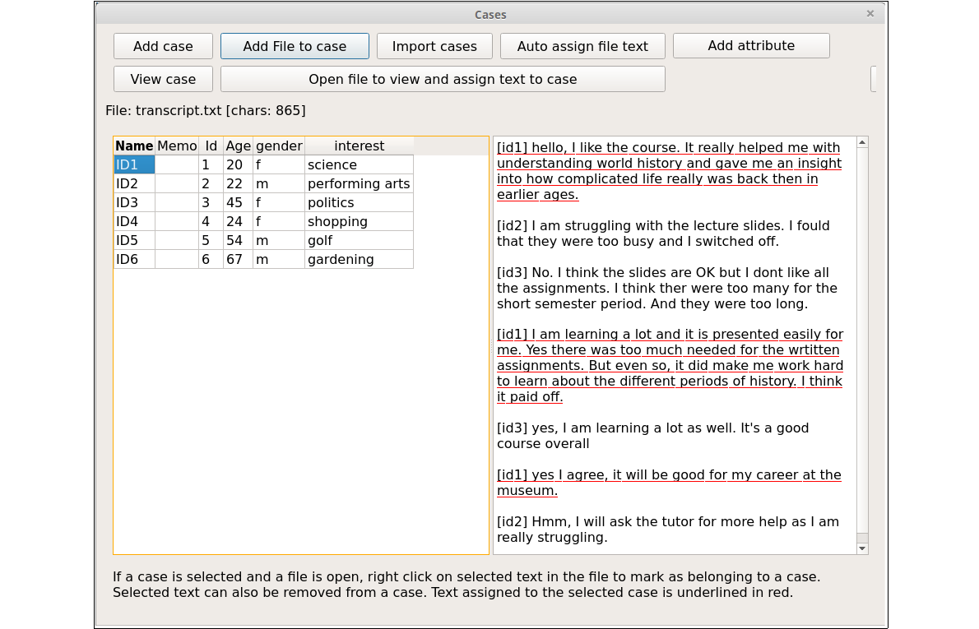This screenshot has width=979, height=629.
Task: Click the interest column header
Action: [x=359, y=146]
